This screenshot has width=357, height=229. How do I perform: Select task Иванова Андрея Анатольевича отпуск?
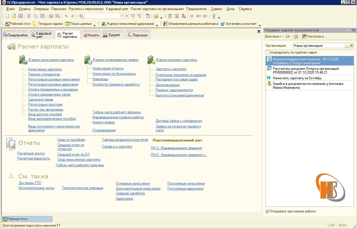click(310, 61)
